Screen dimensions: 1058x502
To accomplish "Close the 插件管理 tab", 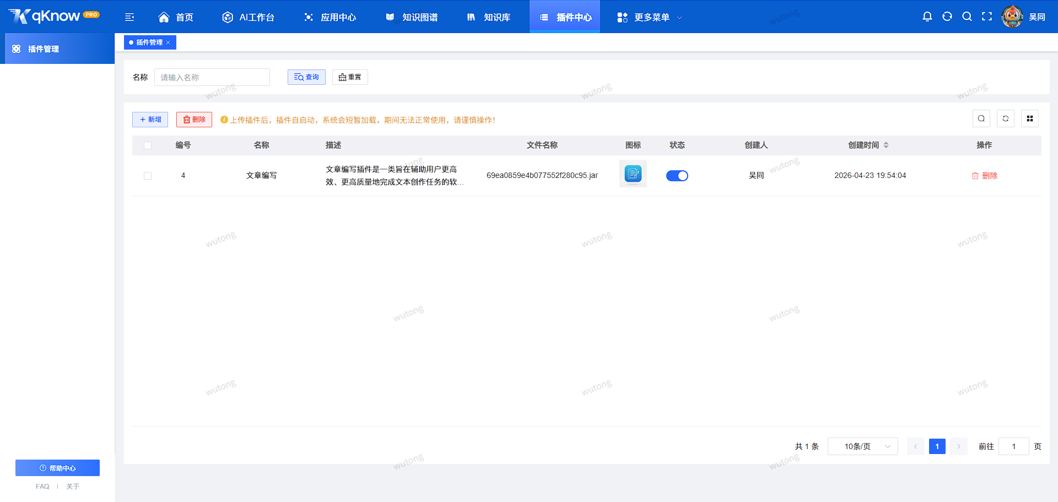I will 168,42.
